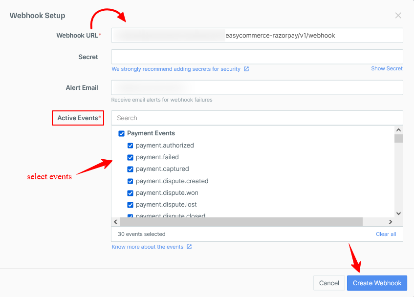
Task: Click events list scroll down arrow
Action: [399, 213]
